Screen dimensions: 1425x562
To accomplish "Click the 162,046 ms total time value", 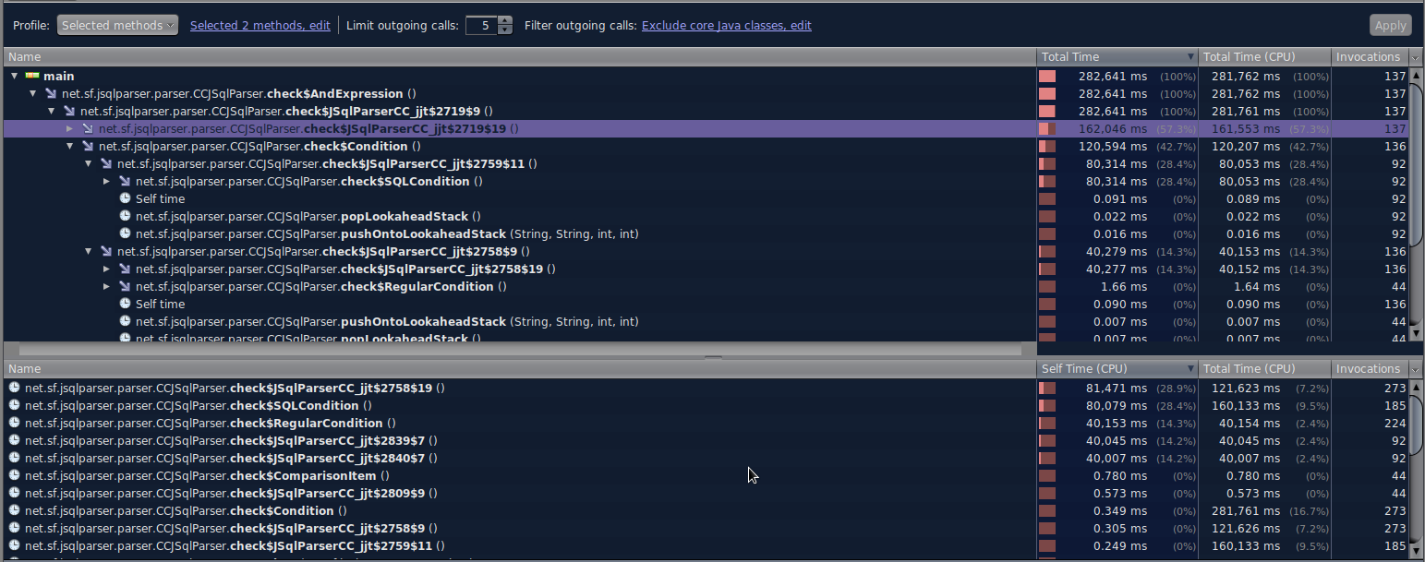I will point(1113,129).
